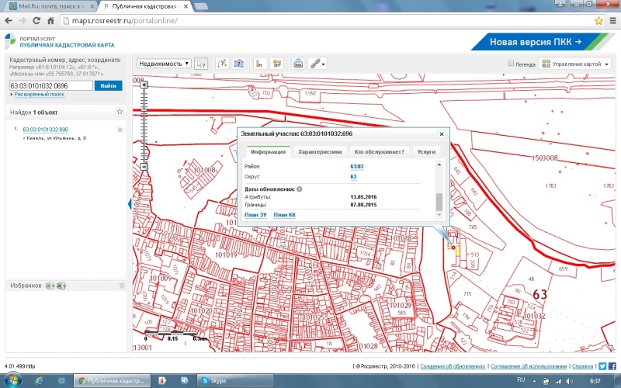Screen dimensions: 621x388
Task: Open the округ link 63
Action: (353, 177)
